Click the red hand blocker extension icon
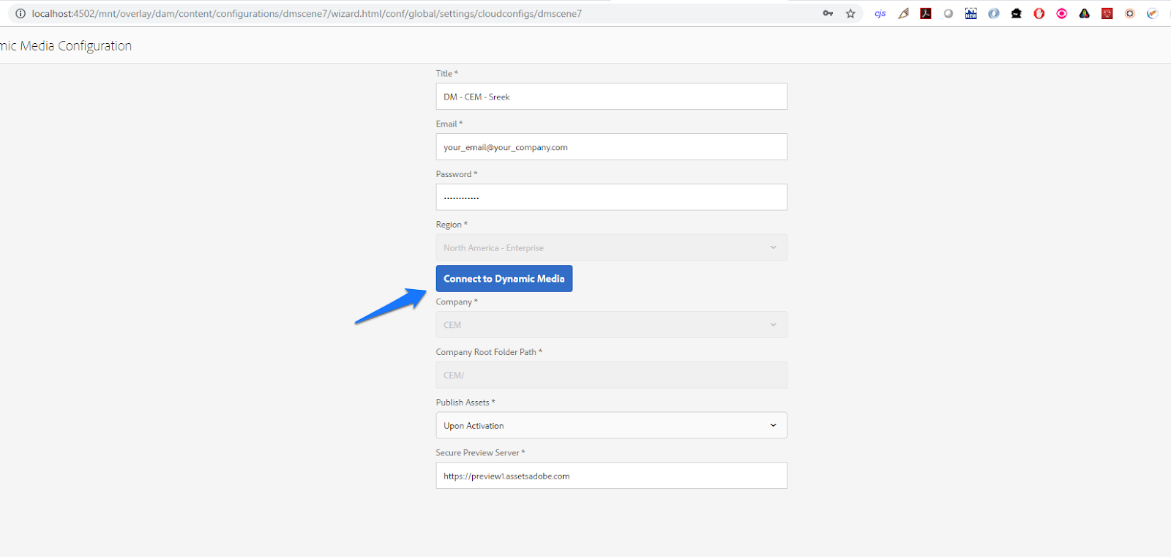 point(1039,14)
